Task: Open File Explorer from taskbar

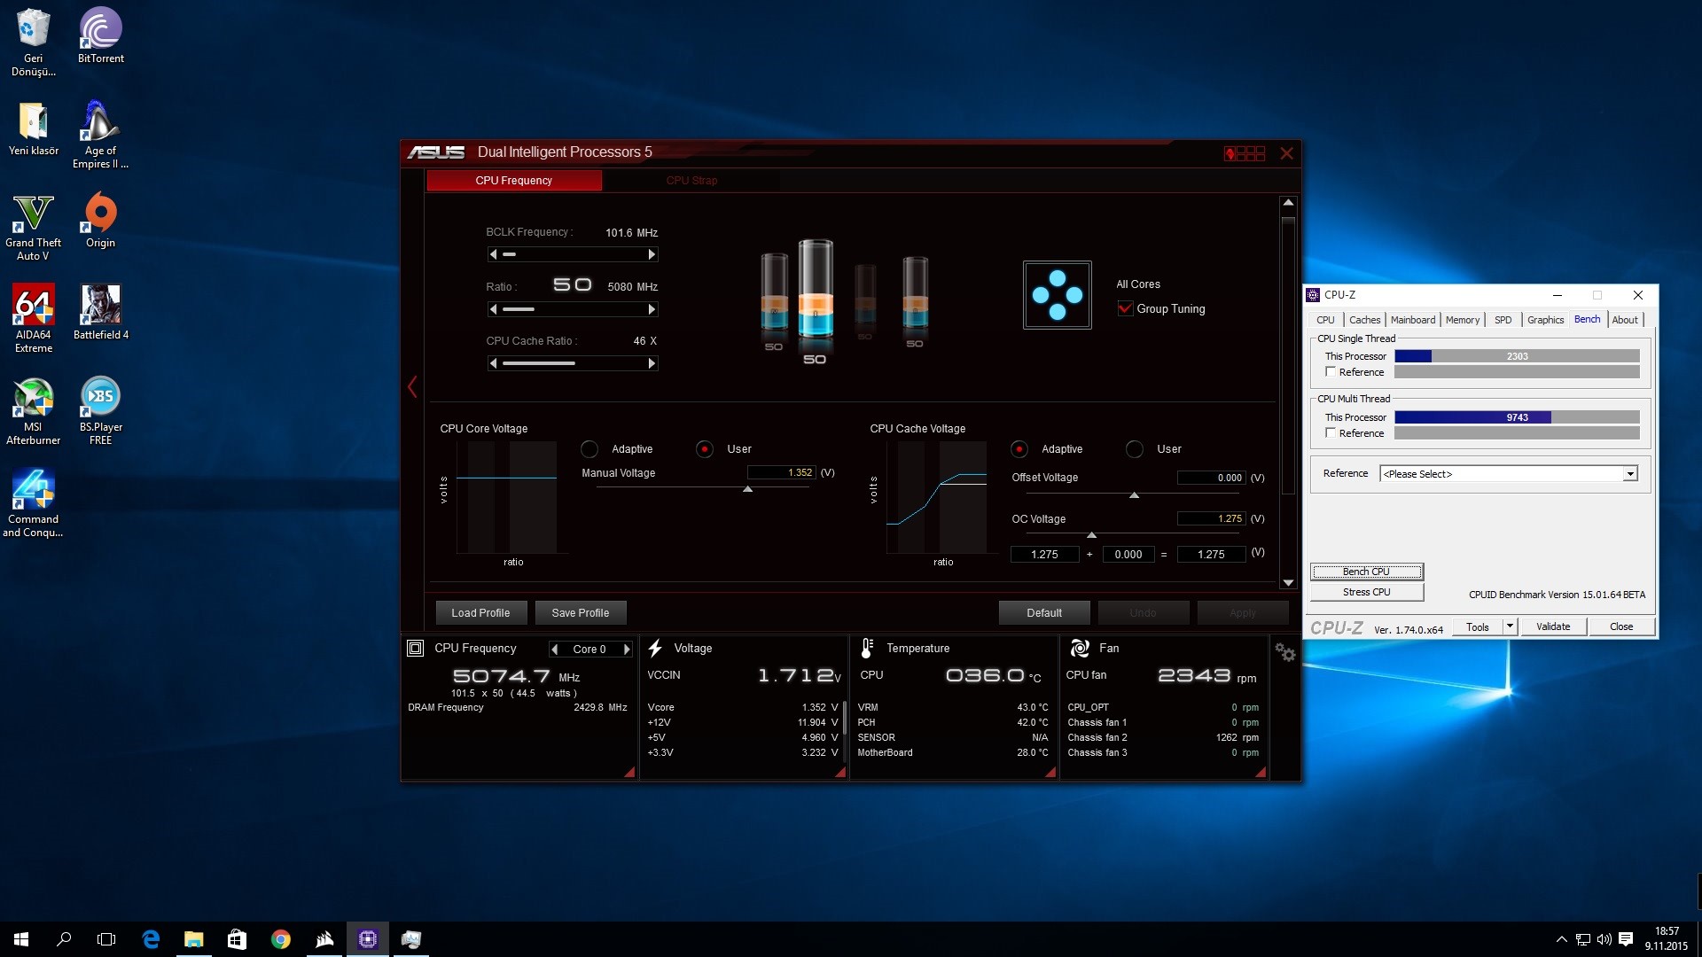Action: click(x=193, y=939)
